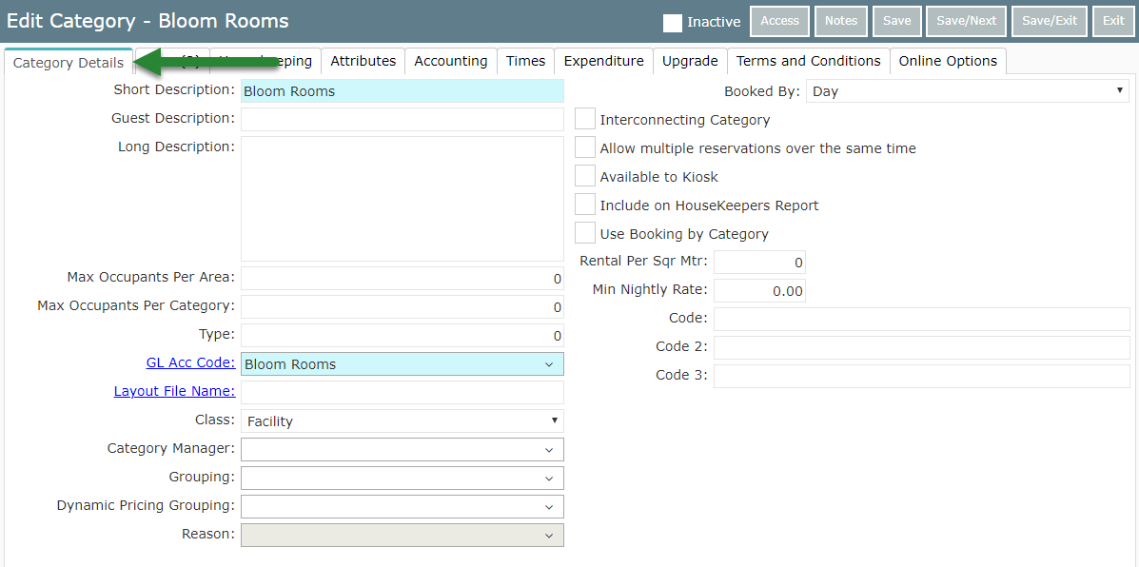The width and height of the screenshot is (1139, 567).
Task: Click the Guest Description field
Action: [x=402, y=120]
